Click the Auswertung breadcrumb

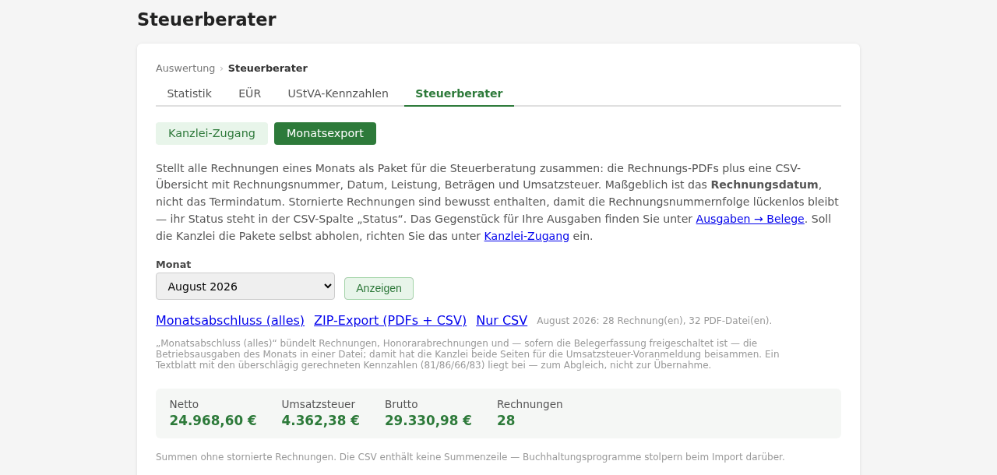pos(185,69)
